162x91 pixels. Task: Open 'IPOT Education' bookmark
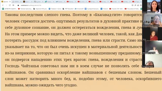68,9
